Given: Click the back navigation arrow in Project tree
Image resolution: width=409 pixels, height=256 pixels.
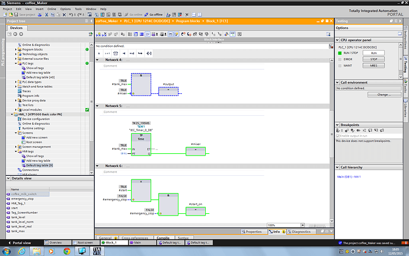Looking at the screenshot, I should pyautogui.click(x=15, y=34).
